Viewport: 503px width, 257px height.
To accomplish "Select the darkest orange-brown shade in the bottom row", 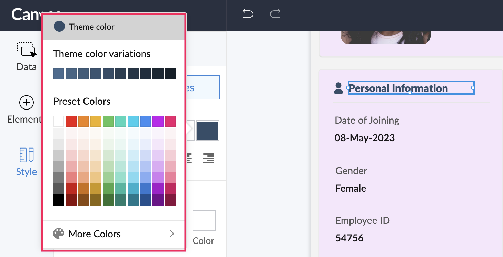I will (83, 200).
